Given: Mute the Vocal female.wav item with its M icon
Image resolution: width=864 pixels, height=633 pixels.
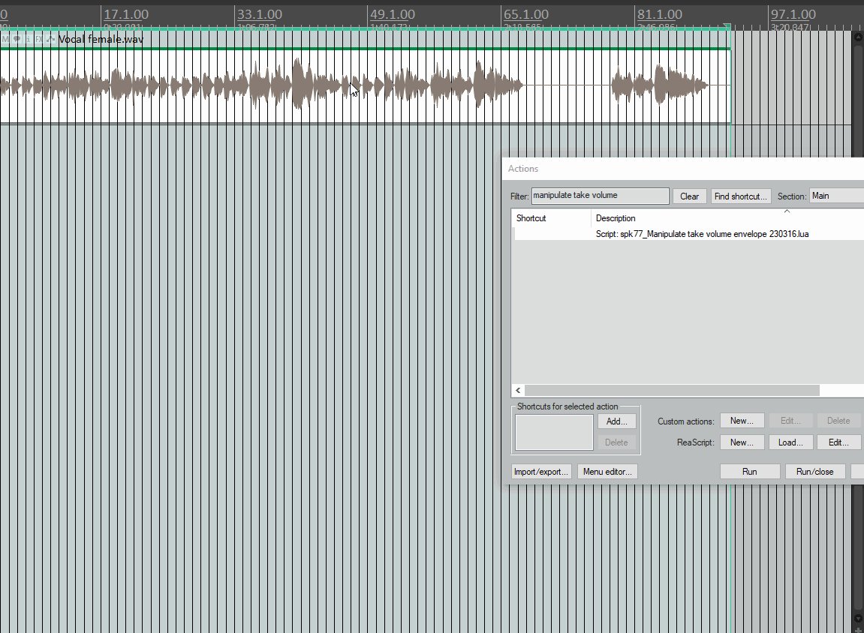Looking at the screenshot, I should click(5, 39).
